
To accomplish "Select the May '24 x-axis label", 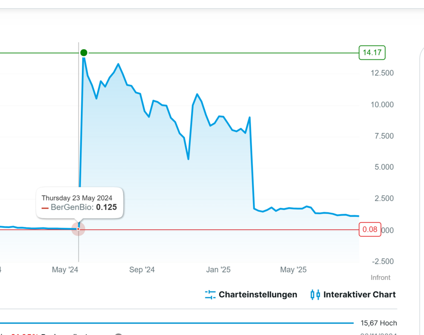I will (x=65, y=270).
